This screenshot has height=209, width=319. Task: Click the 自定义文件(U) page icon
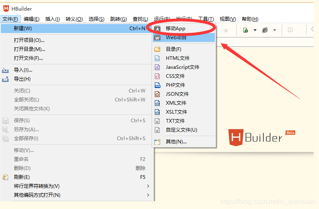tap(157, 130)
